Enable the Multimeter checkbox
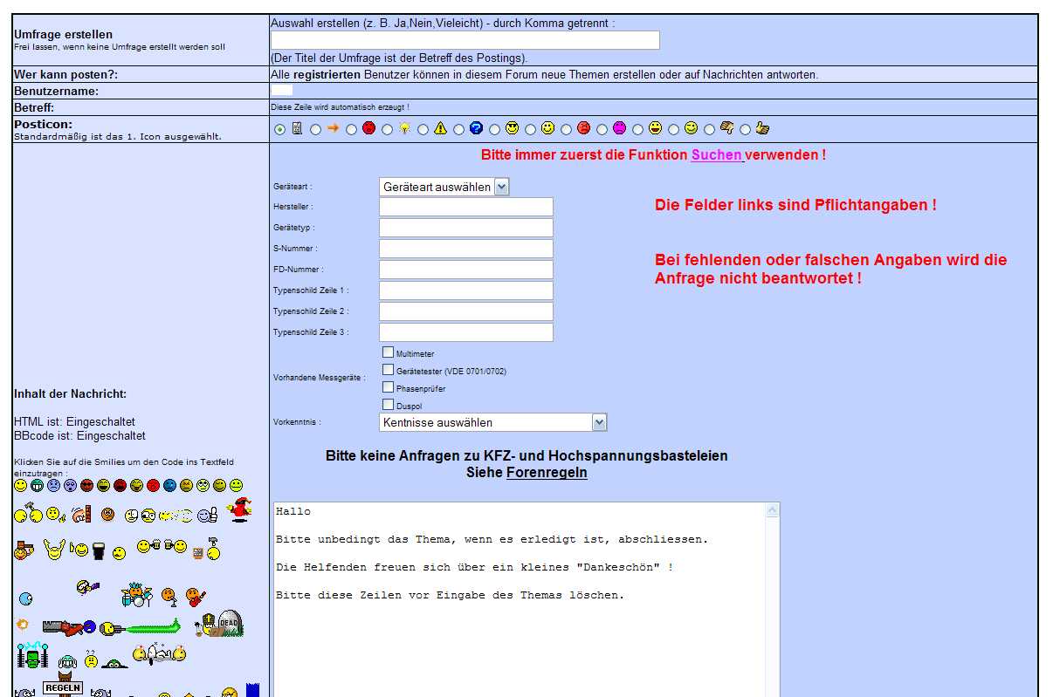This screenshot has height=697, width=1060. 388,352
